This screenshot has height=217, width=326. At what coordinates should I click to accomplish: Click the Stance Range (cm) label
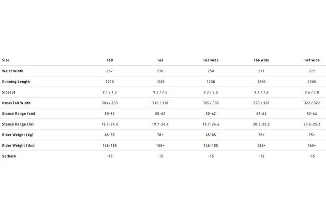coord(19,114)
